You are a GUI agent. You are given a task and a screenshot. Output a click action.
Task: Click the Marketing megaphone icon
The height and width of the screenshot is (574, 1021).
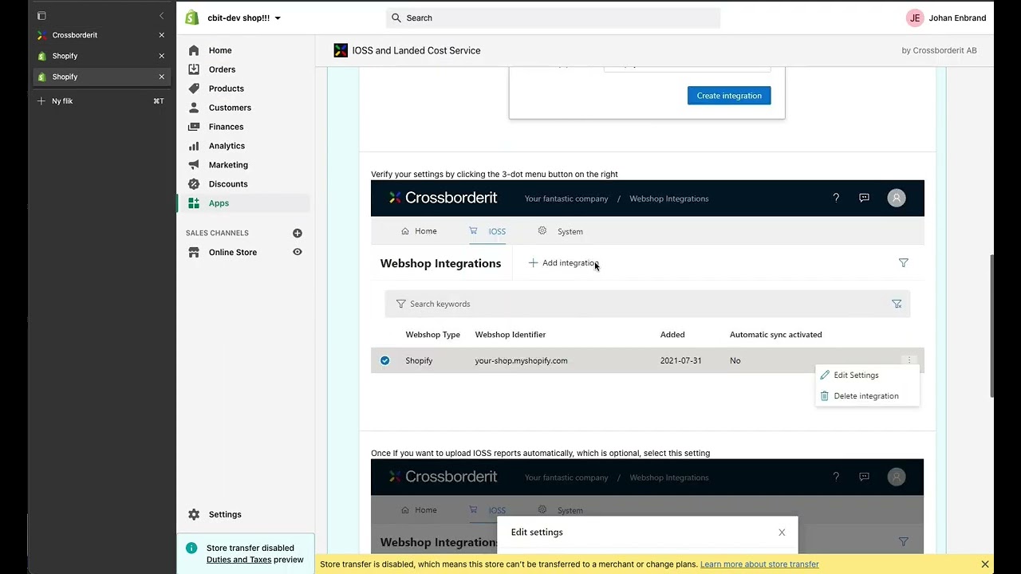[x=194, y=165]
